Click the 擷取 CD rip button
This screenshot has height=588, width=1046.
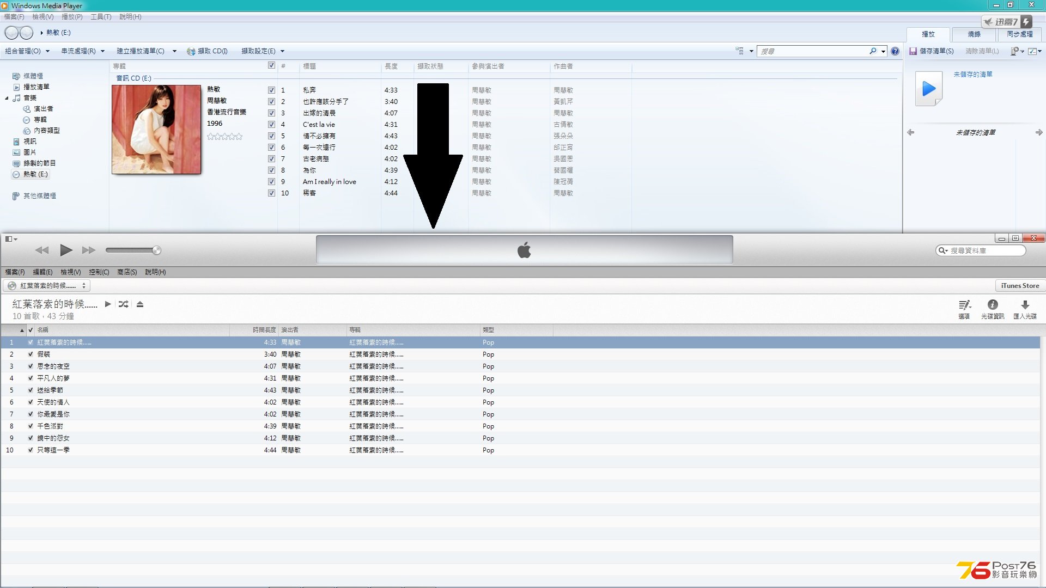[207, 51]
